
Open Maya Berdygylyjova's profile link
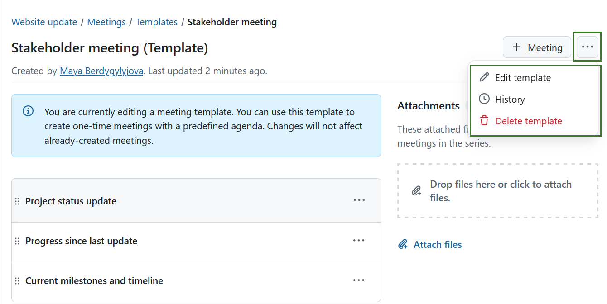coord(101,71)
